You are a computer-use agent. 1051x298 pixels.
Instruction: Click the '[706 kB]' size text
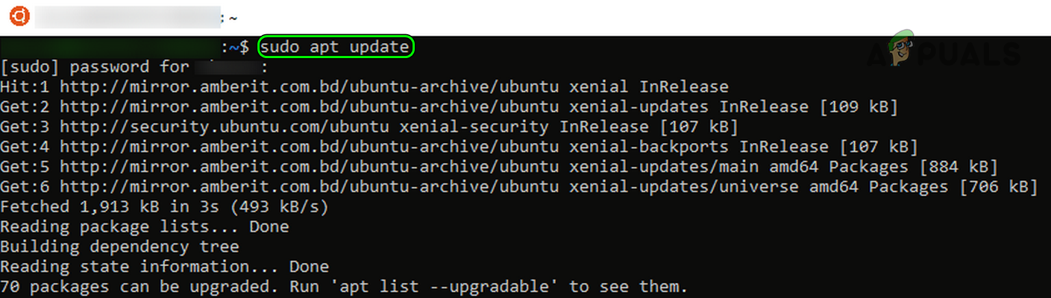(997, 186)
